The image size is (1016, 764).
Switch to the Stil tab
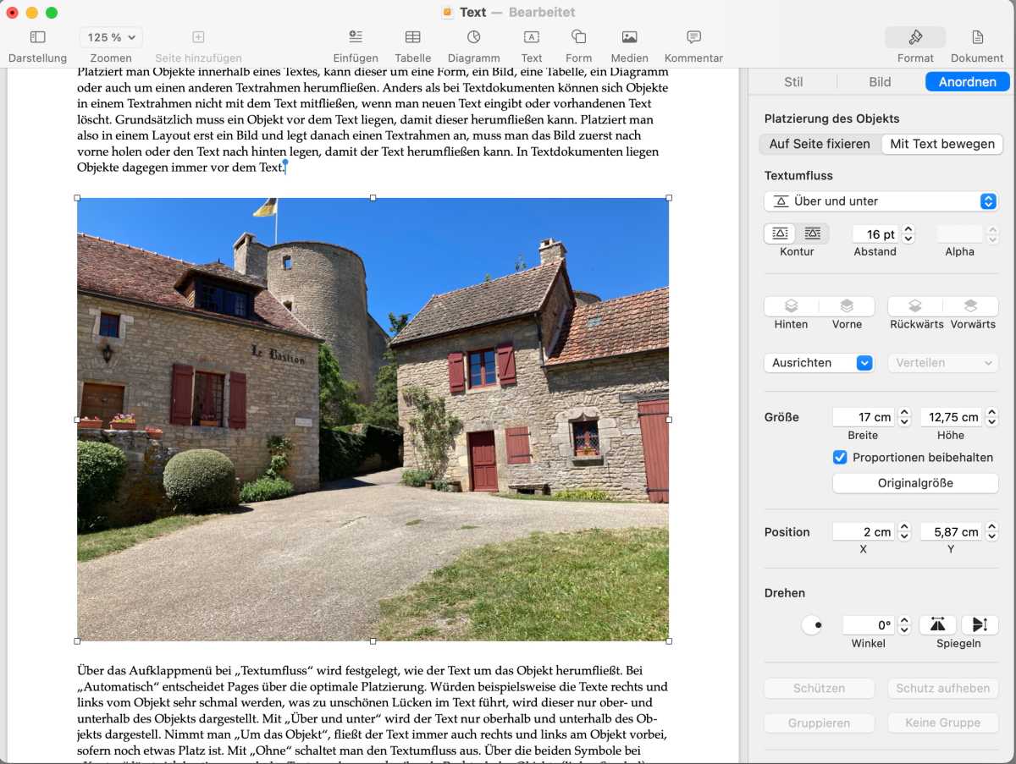(x=793, y=82)
